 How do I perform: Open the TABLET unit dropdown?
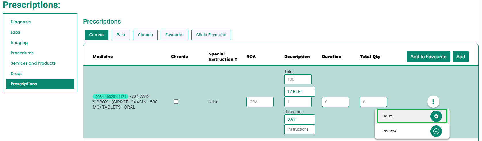[x=300, y=92]
